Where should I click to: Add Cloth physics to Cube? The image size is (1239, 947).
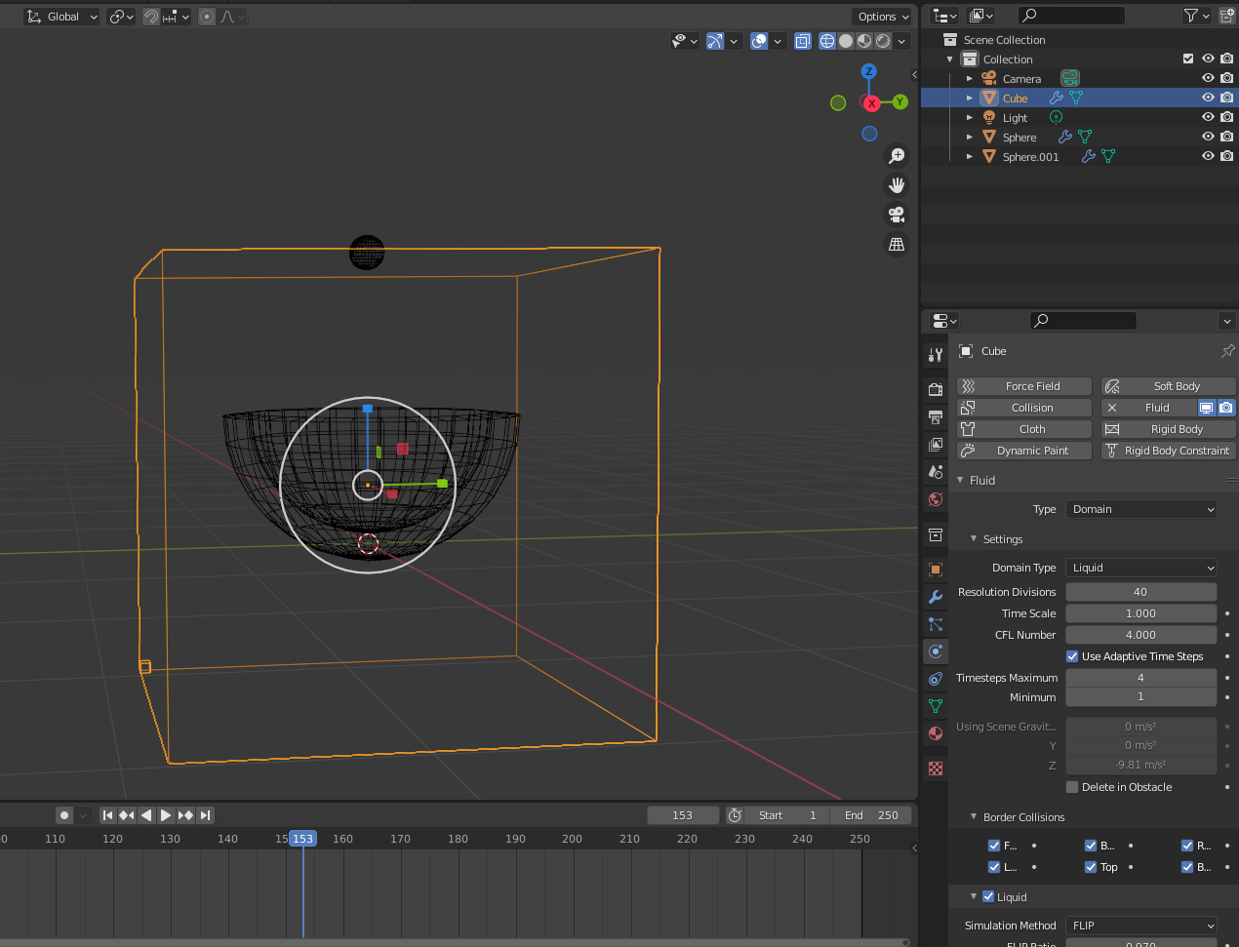tap(1024, 429)
